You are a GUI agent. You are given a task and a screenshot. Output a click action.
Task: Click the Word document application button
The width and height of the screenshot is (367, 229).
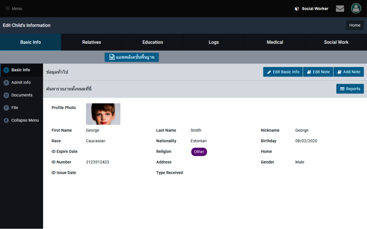pos(132,57)
